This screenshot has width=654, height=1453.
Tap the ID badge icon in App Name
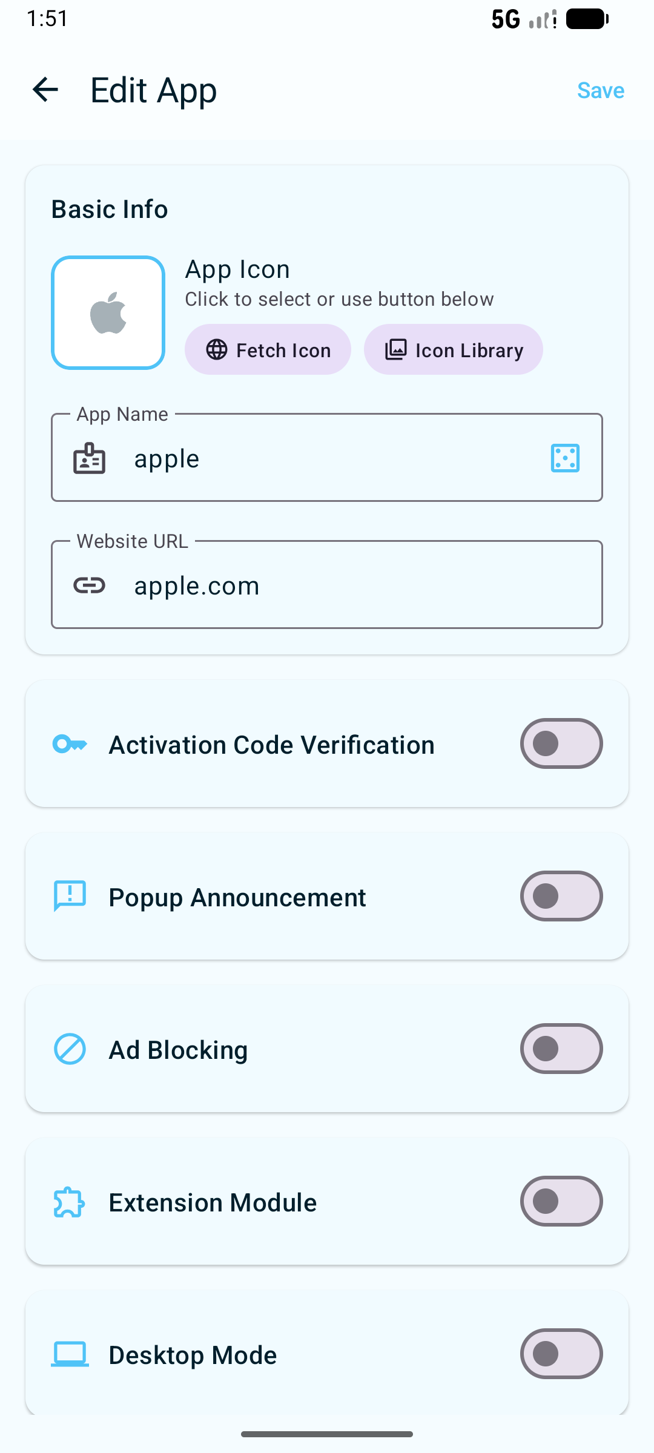[89, 458]
